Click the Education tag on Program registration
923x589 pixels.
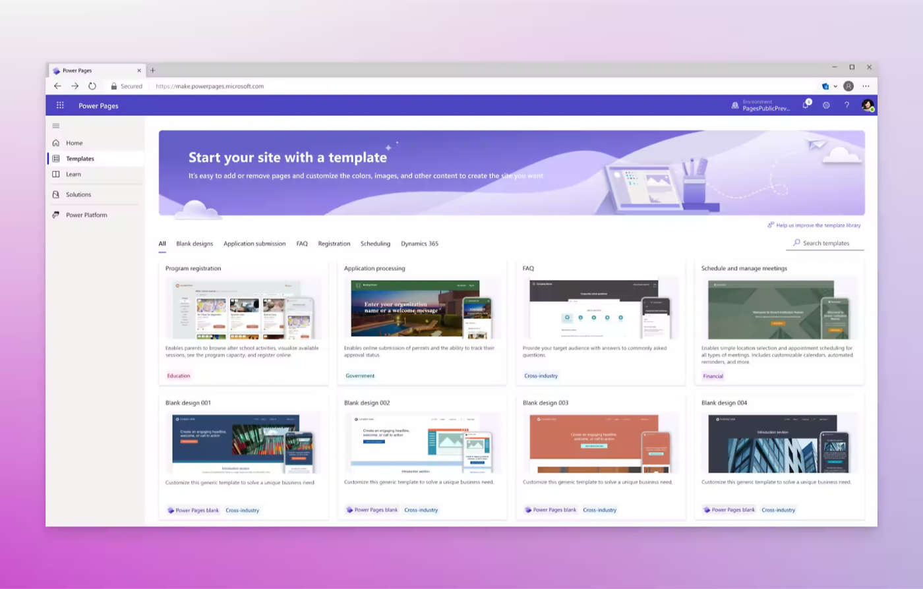click(179, 376)
